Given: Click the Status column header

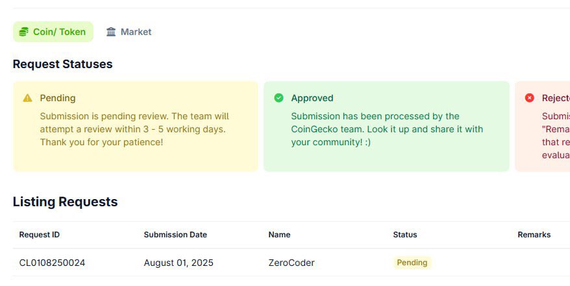Looking at the screenshot, I should pyautogui.click(x=405, y=235).
